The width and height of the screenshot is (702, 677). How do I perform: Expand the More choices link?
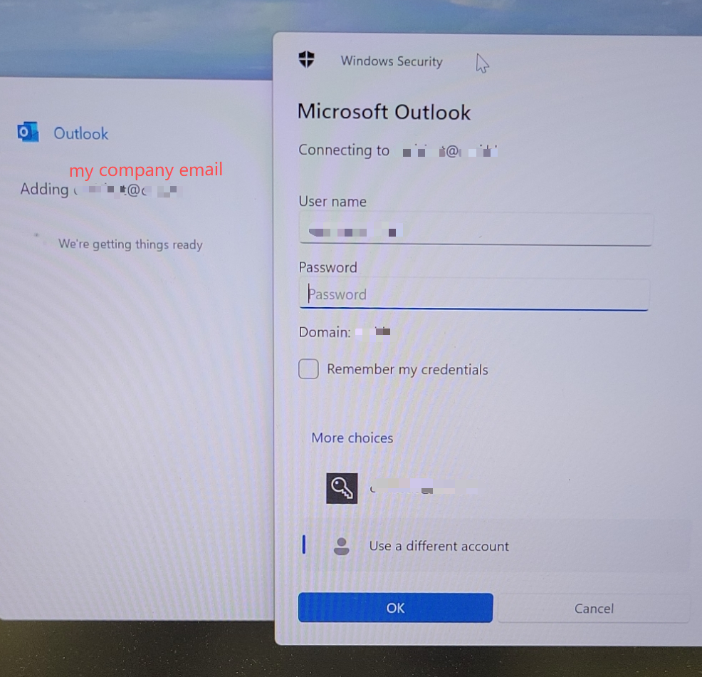coord(352,438)
